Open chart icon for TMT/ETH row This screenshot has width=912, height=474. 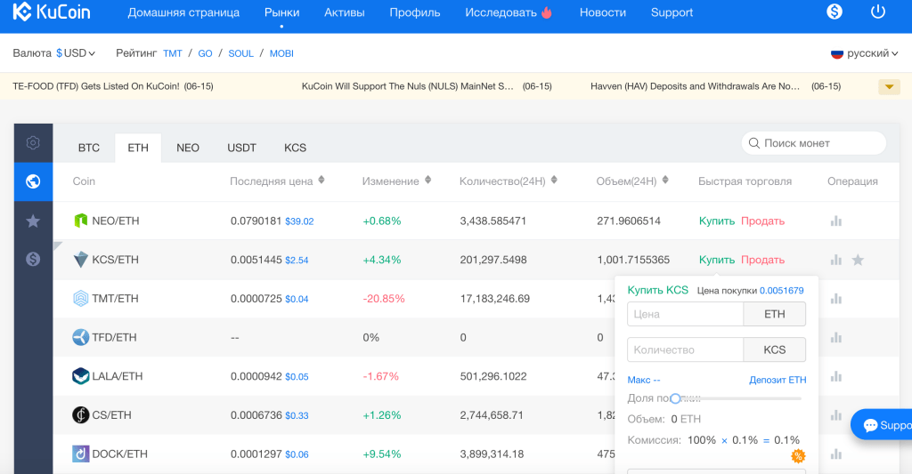[836, 299]
